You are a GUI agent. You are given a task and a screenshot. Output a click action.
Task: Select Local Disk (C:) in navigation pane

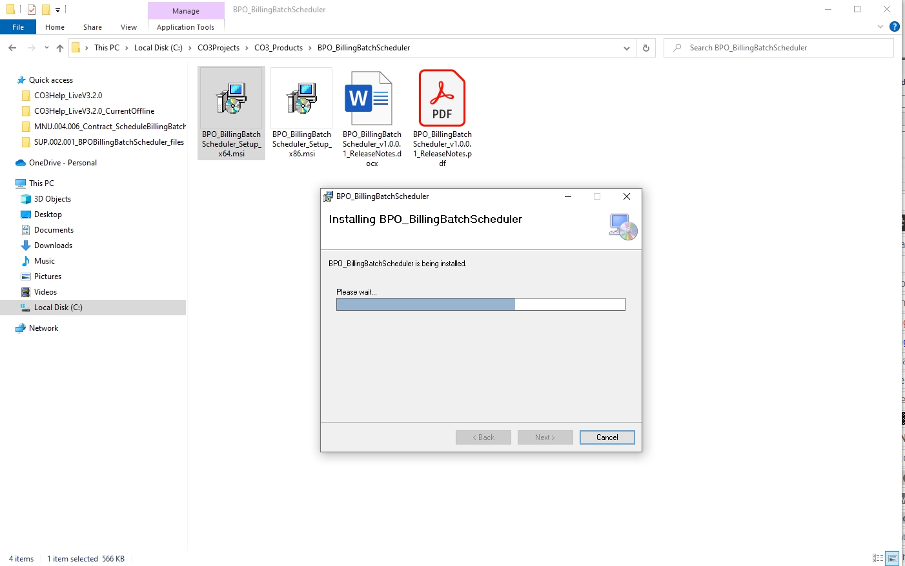click(93, 308)
